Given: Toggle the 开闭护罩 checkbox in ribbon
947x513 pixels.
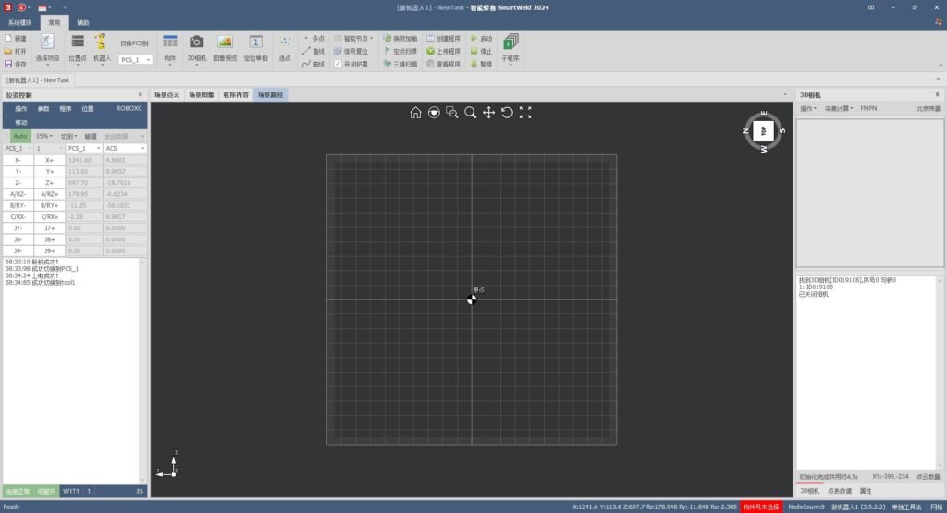Looking at the screenshot, I should tap(338, 64).
